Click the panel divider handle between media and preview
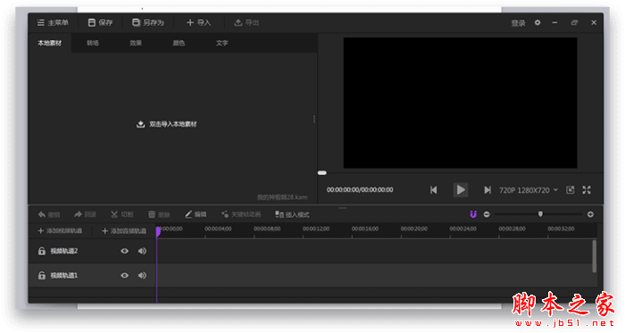Viewport: 625px width, 333px height. pos(314,119)
